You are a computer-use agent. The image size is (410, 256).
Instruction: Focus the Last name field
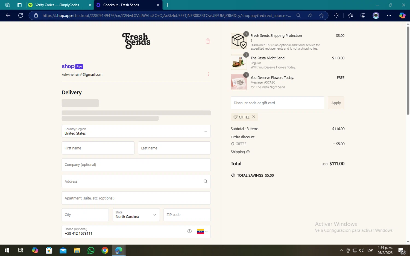pos(174,148)
